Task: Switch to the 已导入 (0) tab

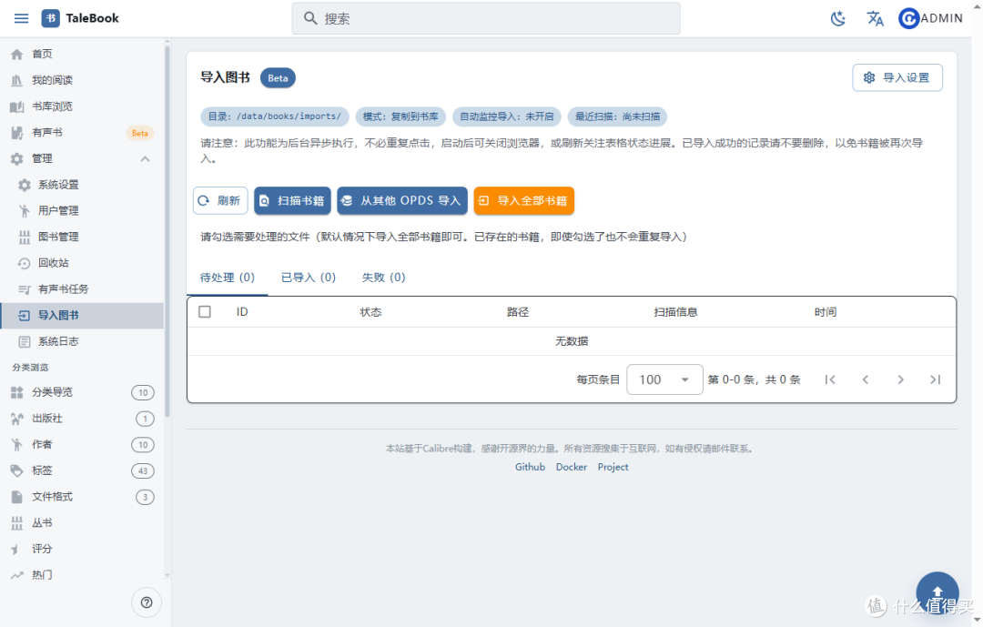Action: (309, 278)
